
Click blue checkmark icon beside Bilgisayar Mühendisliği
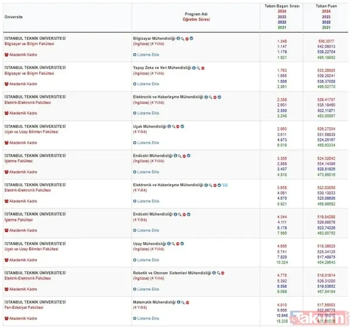191,38
